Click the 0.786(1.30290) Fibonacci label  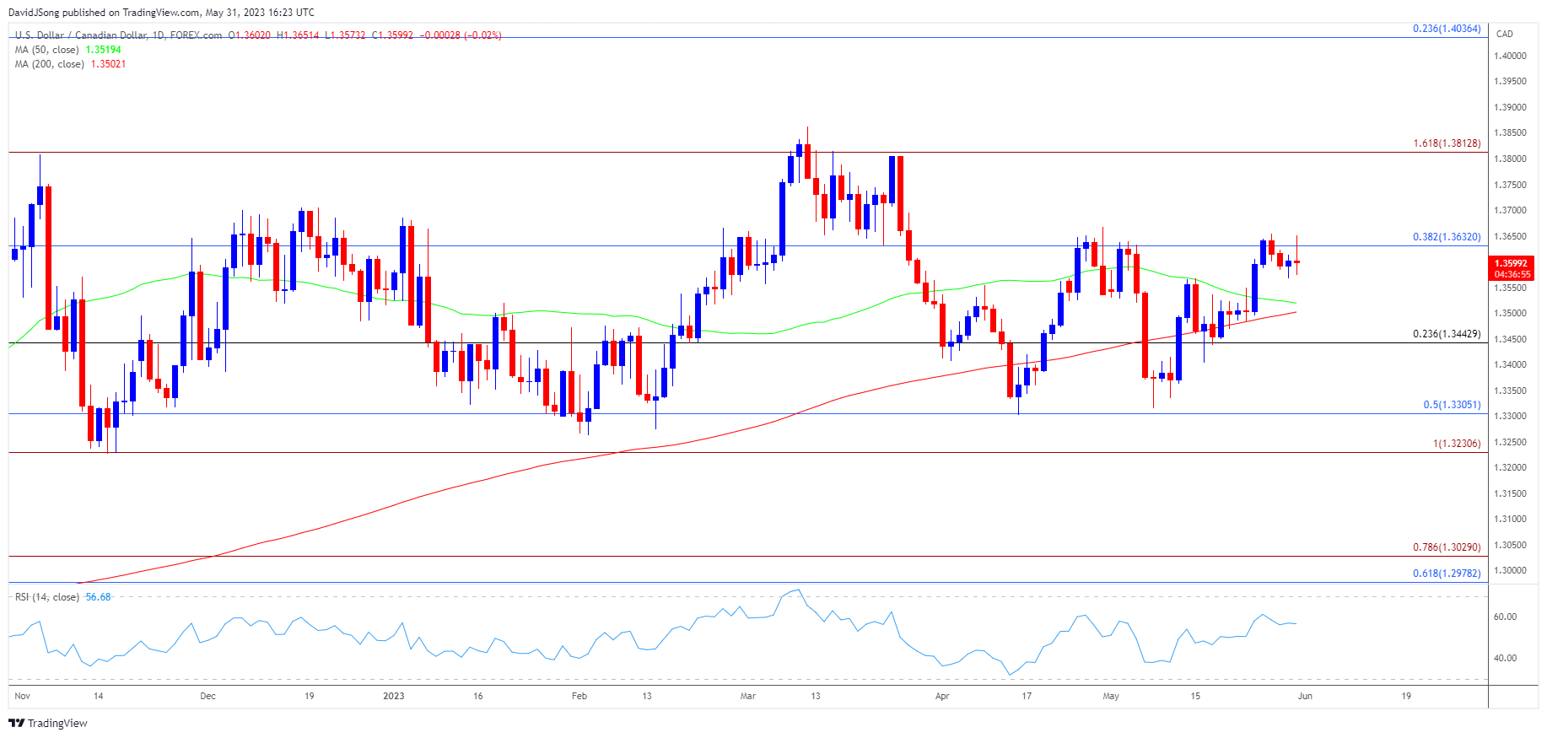pyautogui.click(x=1447, y=547)
